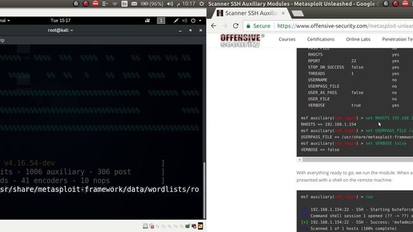
Task: Click the VM green shared folders icon
Action: [188, 226]
